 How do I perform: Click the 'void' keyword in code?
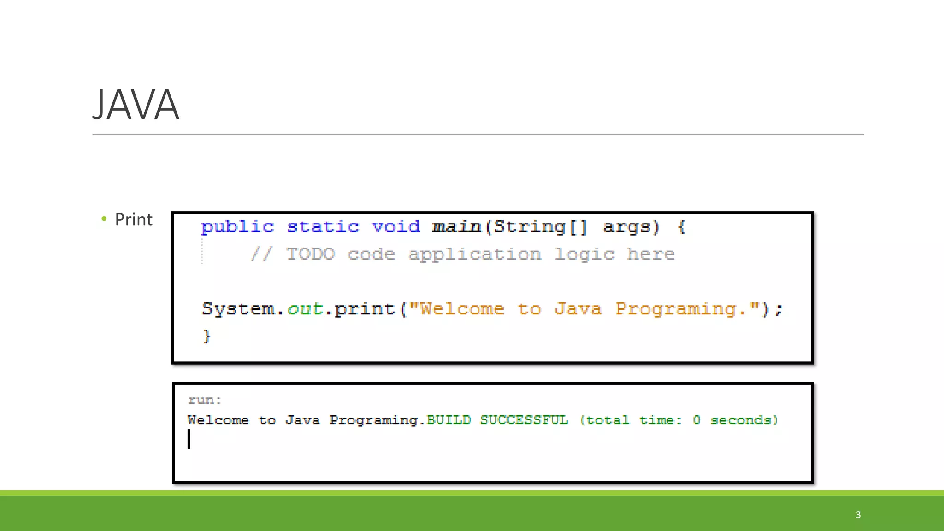(396, 227)
